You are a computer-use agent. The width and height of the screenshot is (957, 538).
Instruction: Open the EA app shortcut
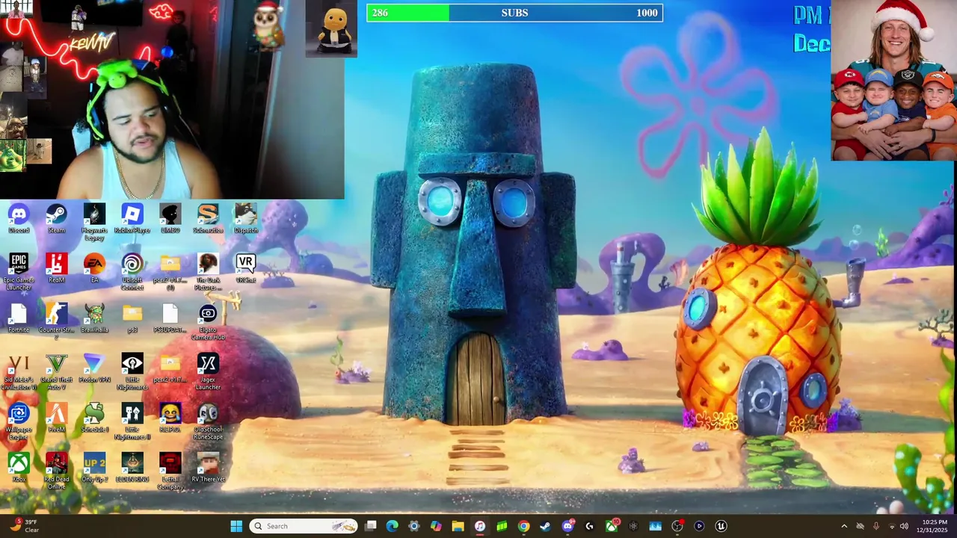click(94, 268)
